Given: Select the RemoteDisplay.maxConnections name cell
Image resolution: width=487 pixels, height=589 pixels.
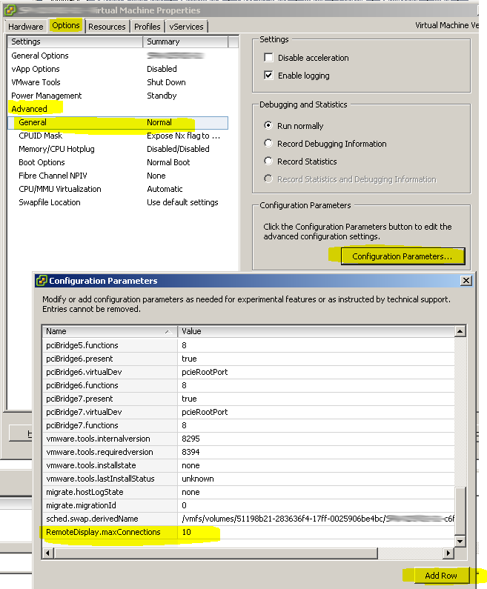Looking at the screenshot, I should (x=110, y=532).
